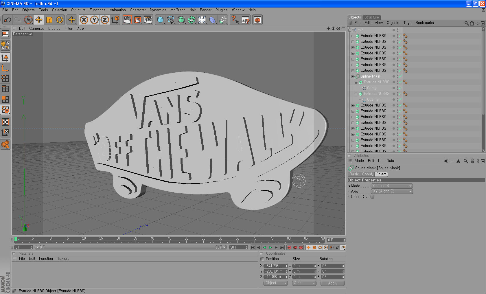
Task: Open Axis dropdown showing XY (Along Z)
Action: tap(392, 191)
